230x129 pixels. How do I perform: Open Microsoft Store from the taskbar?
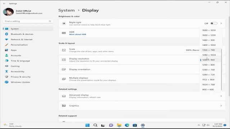135,125
